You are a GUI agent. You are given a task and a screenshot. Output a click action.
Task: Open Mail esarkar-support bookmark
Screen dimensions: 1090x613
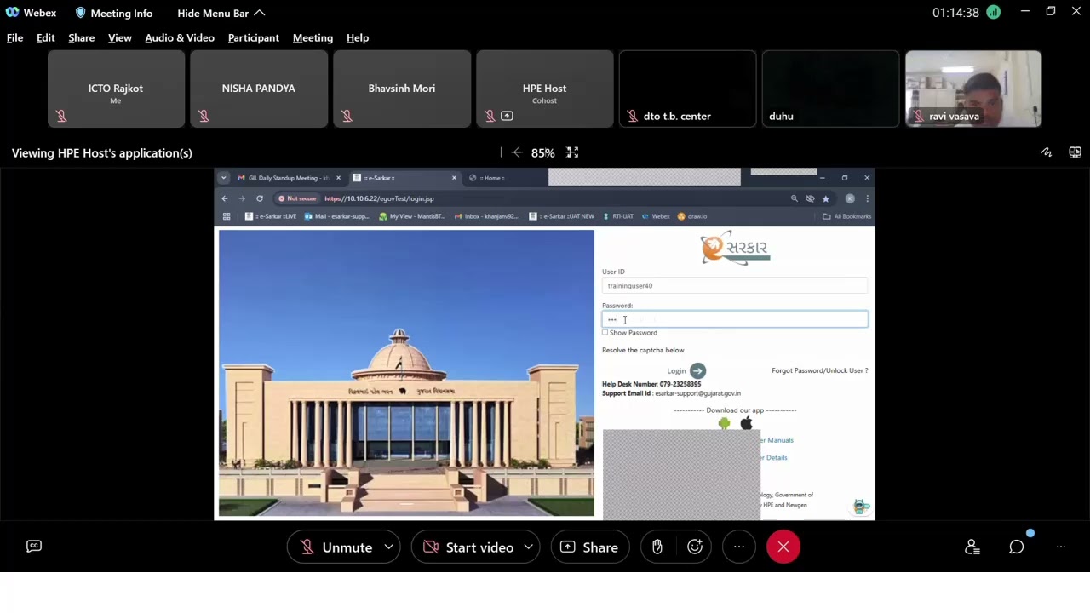coord(337,216)
